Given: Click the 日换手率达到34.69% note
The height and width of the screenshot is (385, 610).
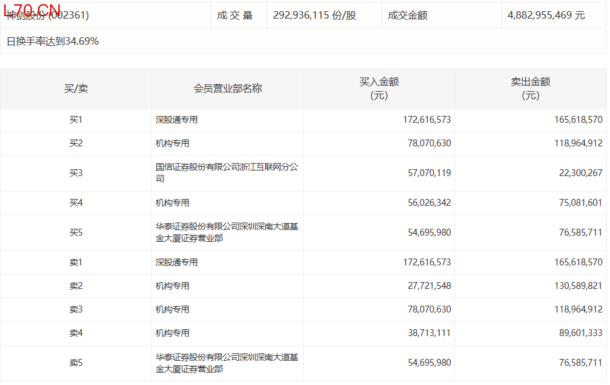Looking at the screenshot, I should tap(53, 42).
